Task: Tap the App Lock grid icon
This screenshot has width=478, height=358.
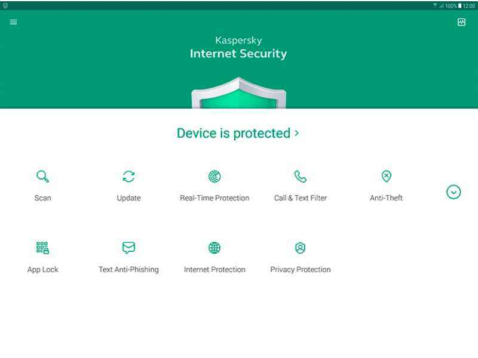Action: pyautogui.click(x=42, y=248)
